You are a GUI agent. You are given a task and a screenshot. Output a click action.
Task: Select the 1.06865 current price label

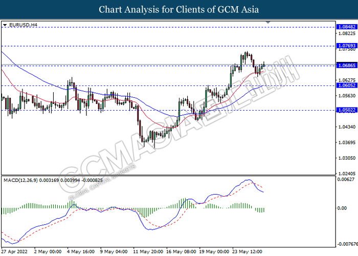tap(347, 66)
